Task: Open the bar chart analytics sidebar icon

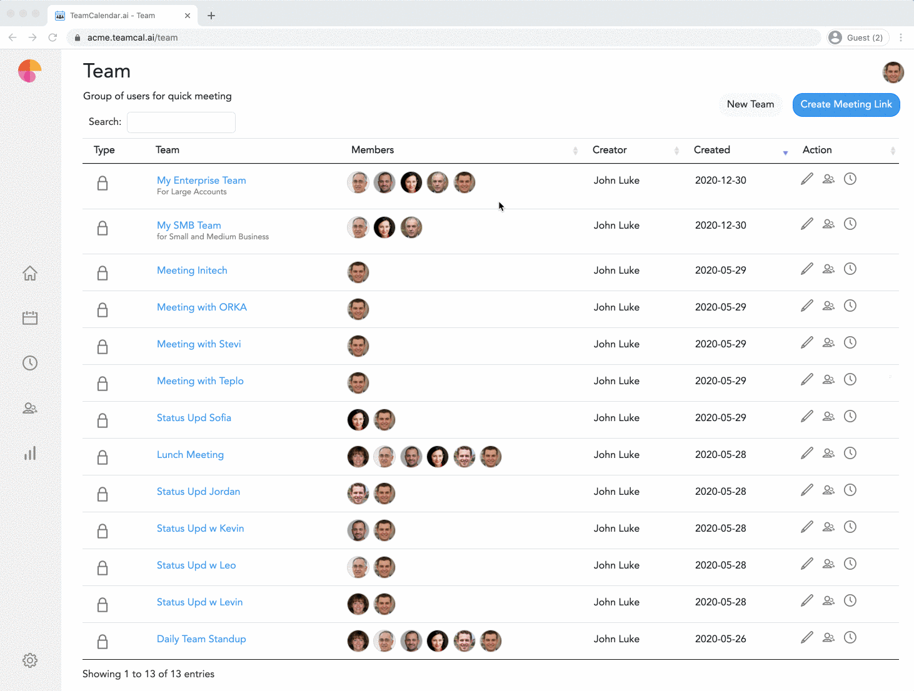Action: 30,453
